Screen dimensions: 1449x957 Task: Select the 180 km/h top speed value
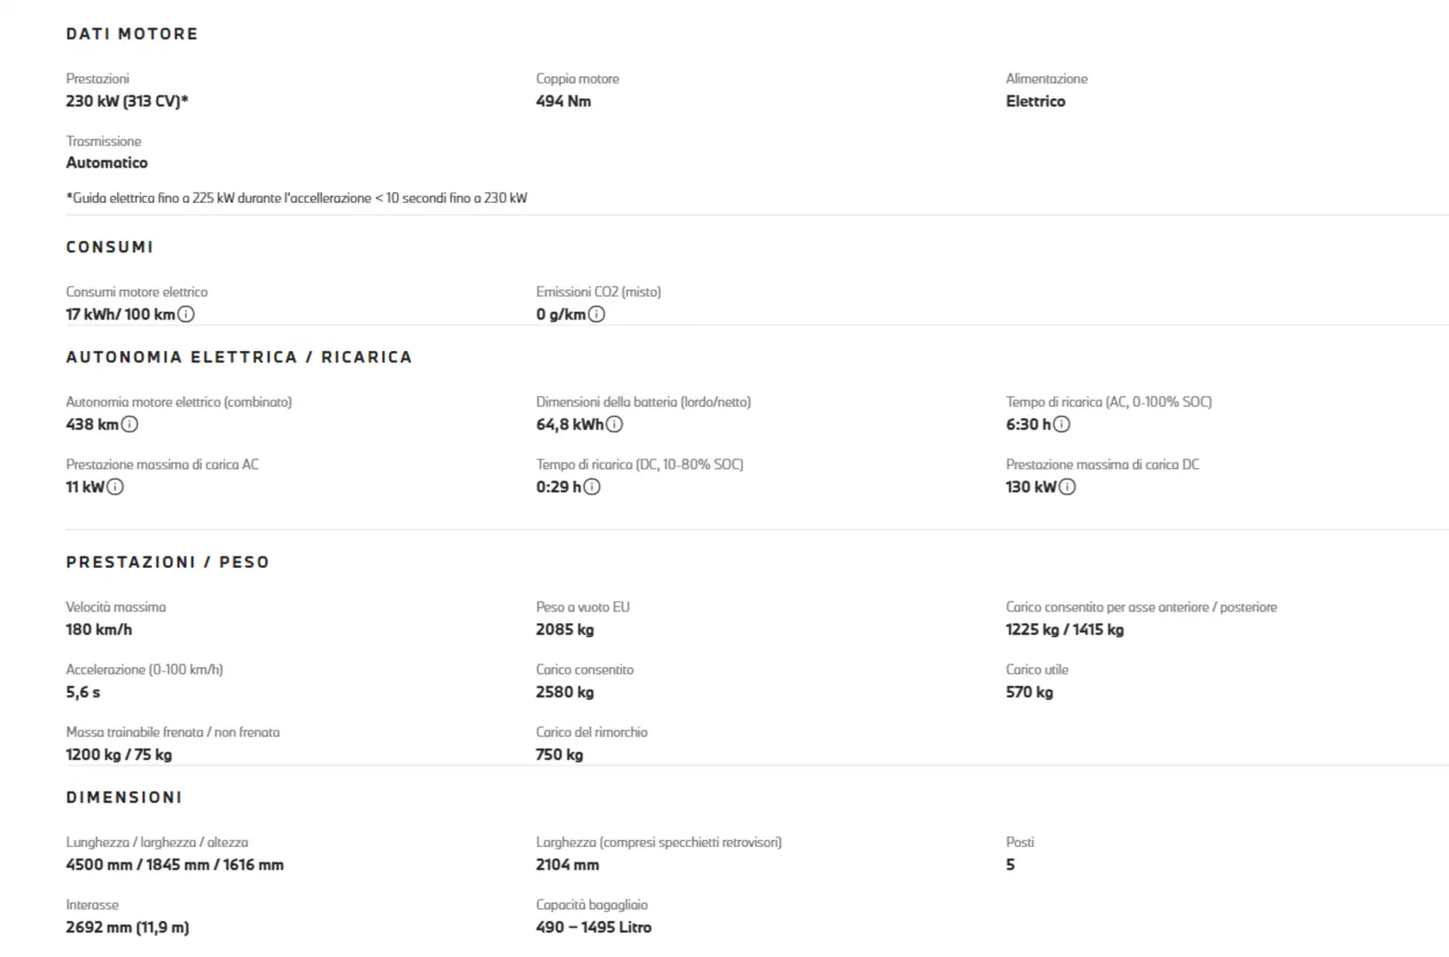(98, 630)
